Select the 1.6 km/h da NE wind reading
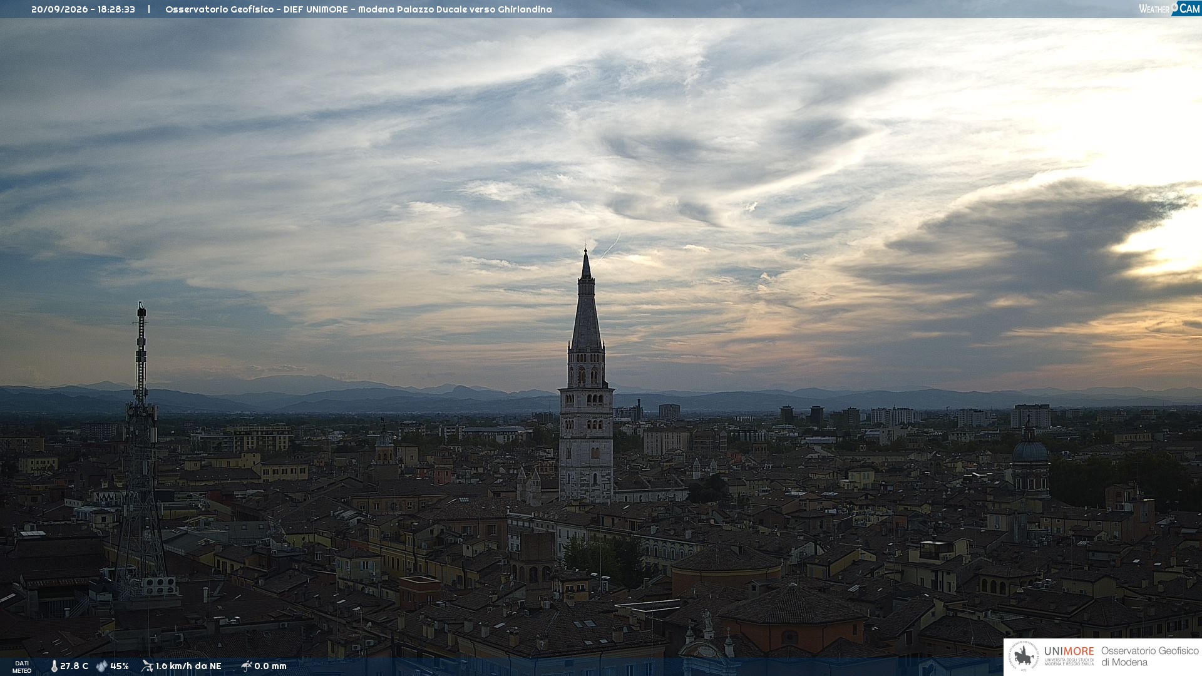Viewport: 1202px width, 676px height. click(188, 666)
